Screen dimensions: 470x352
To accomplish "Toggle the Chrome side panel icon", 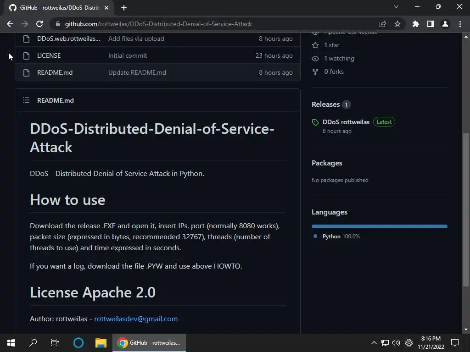I will coord(431,24).
